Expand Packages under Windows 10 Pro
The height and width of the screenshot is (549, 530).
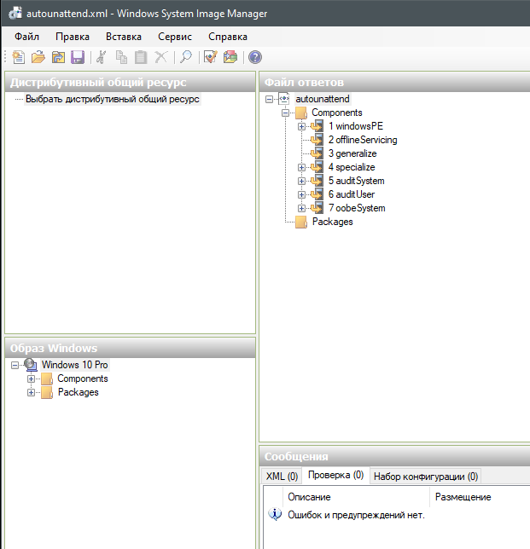click(x=31, y=392)
